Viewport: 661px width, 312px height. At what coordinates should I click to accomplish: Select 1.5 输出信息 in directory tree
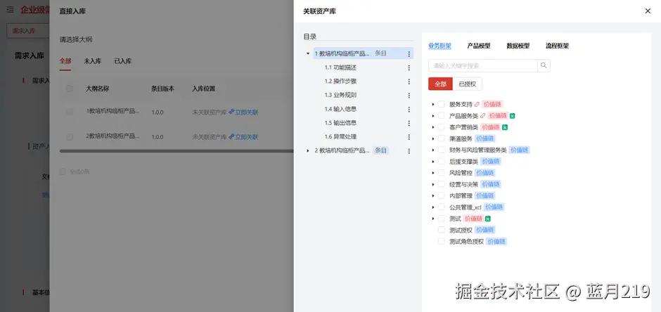pos(340,123)
